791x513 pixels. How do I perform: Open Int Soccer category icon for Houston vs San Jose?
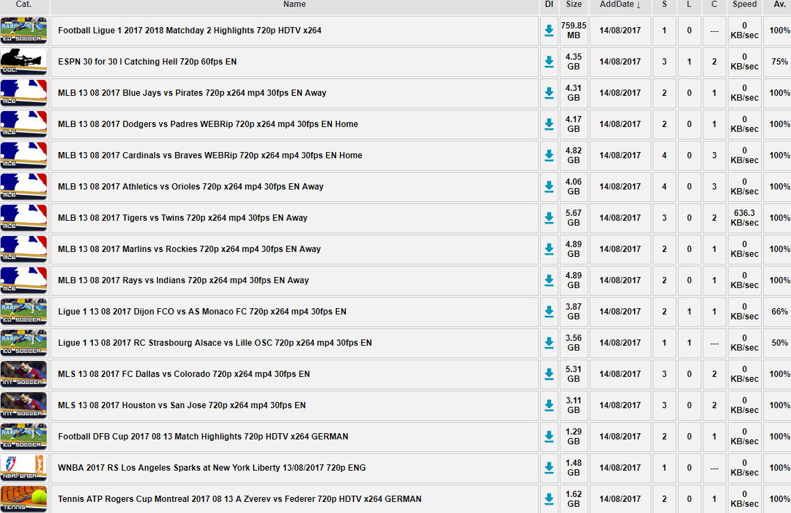[x=24, y=405]
